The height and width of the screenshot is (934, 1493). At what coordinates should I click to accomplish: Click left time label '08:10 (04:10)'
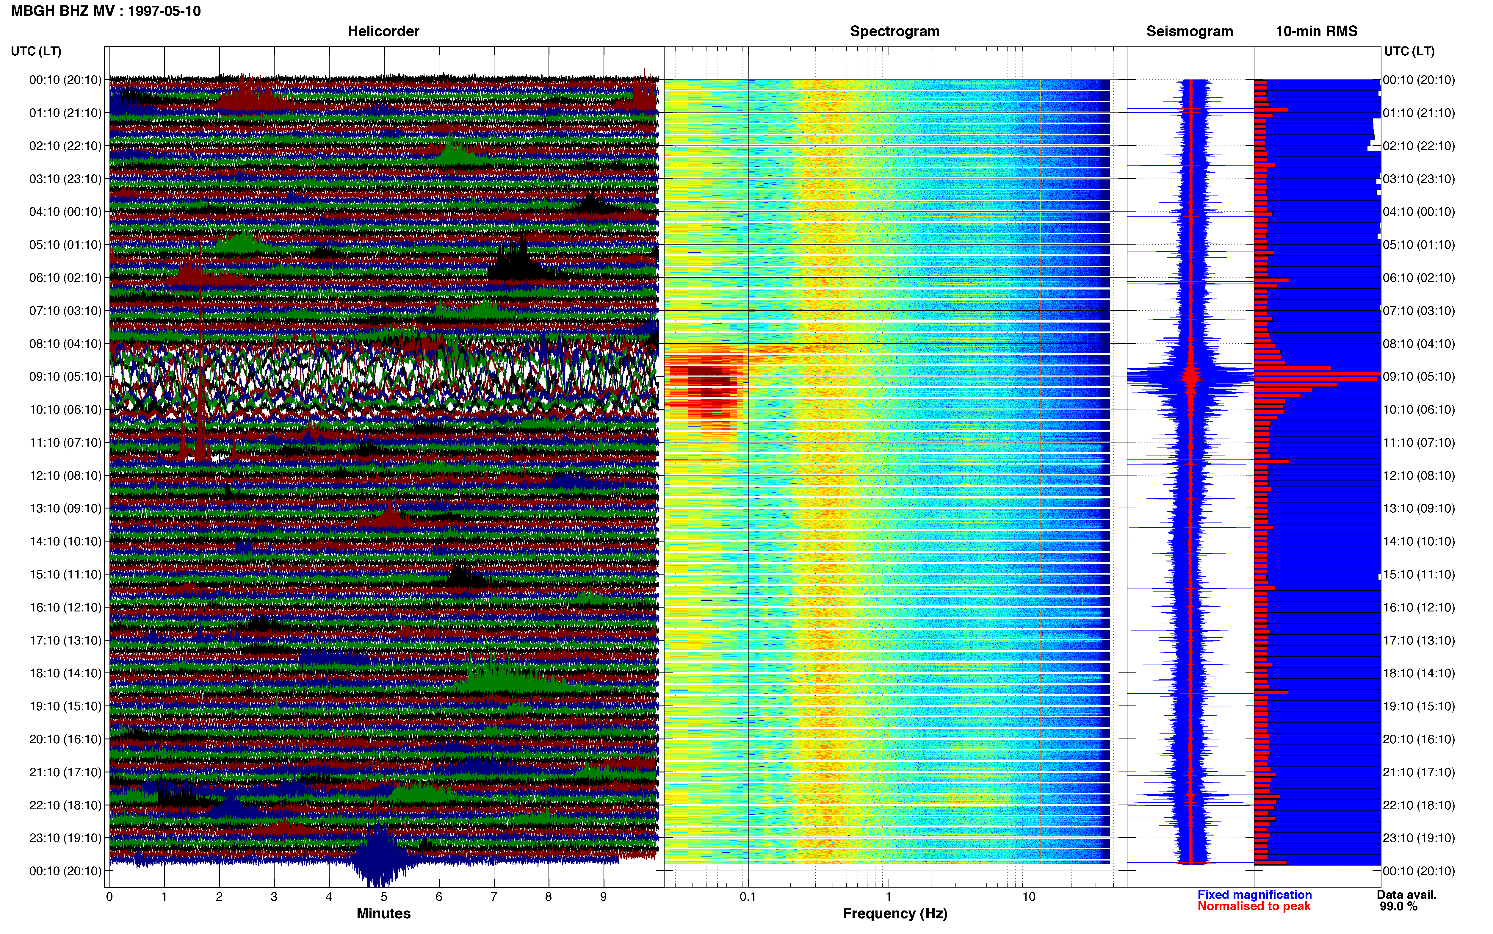[x=65, y=343]
